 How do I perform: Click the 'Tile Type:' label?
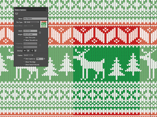click(19, 22)
